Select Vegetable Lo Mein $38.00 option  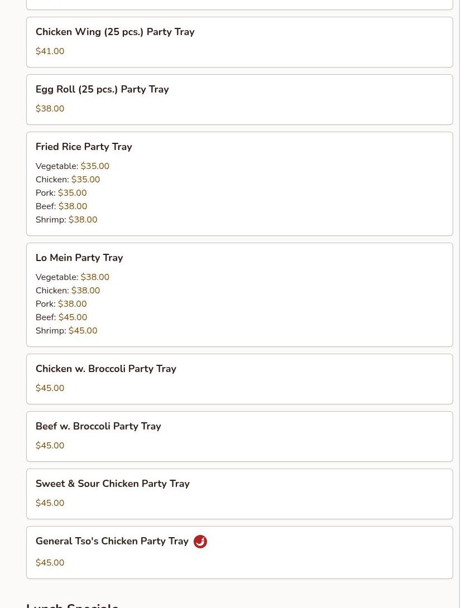click(73, 277)
